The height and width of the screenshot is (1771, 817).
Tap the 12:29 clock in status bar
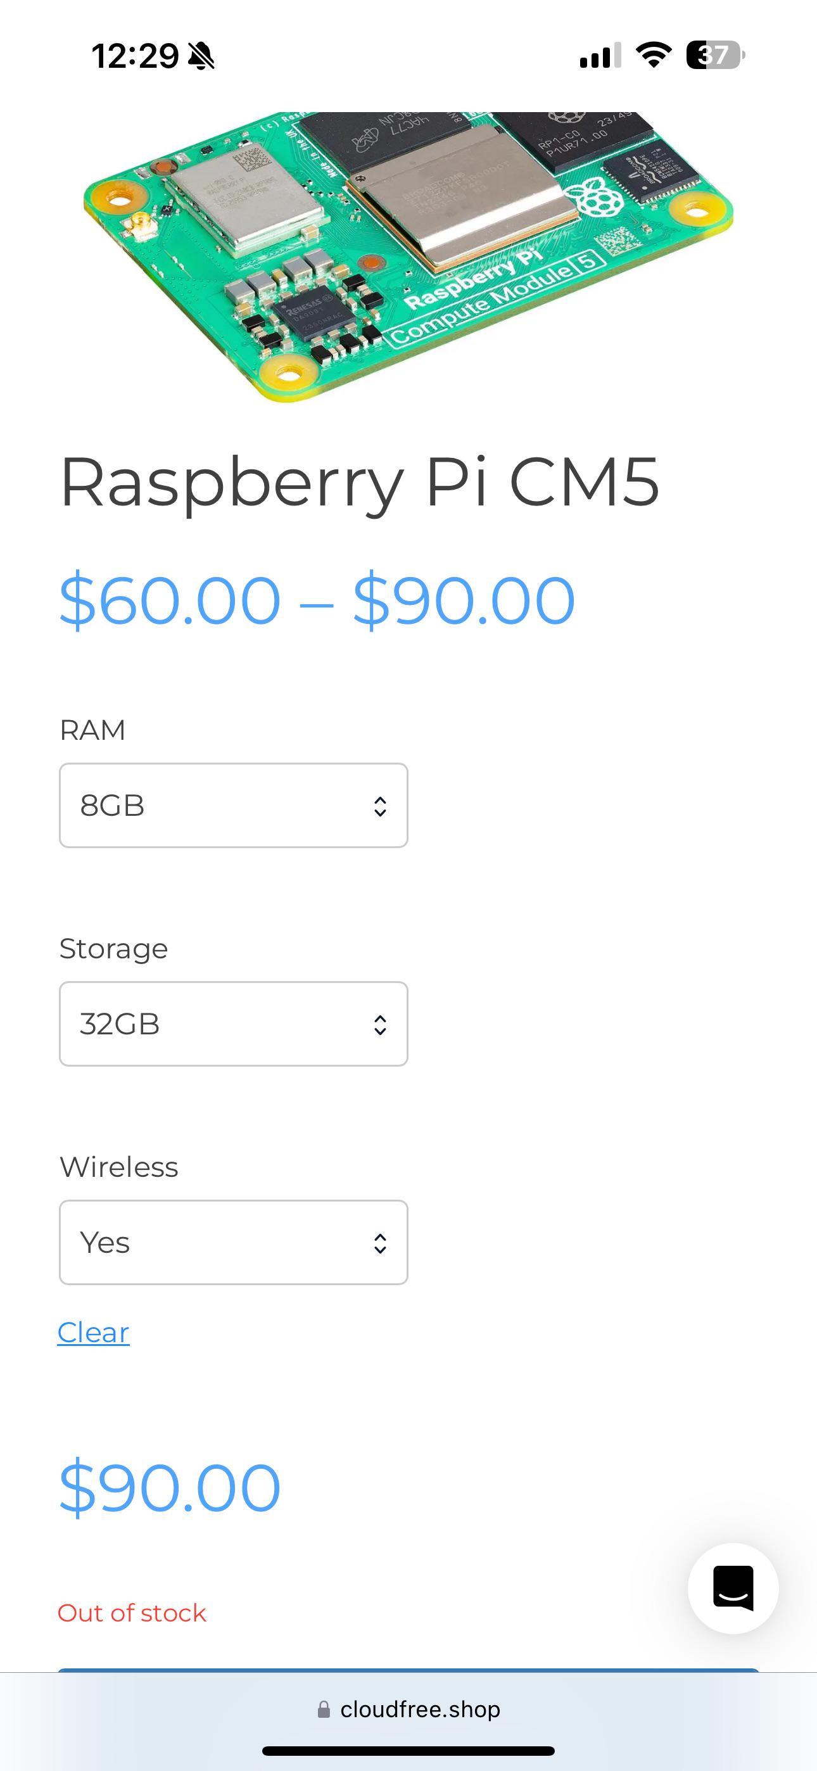136,56
